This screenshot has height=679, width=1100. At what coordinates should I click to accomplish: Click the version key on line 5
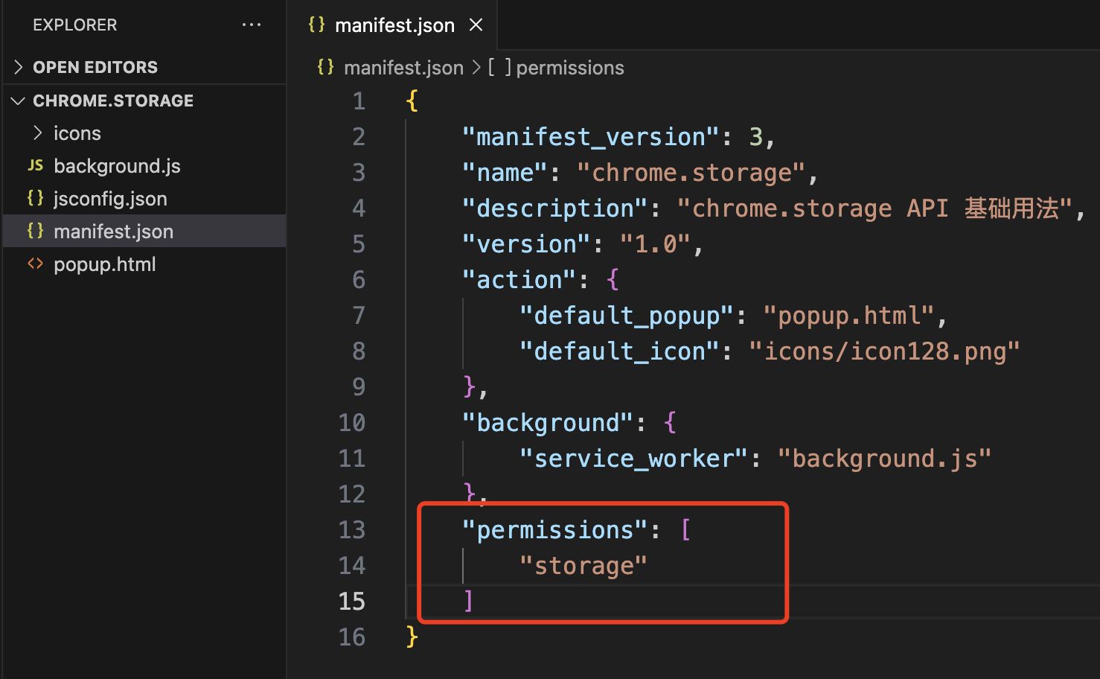coord(526,244)
